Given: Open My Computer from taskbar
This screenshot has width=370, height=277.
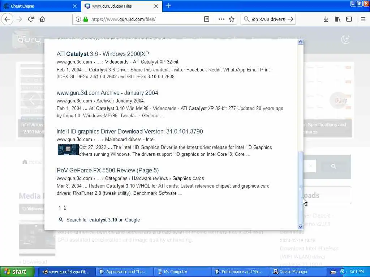Looking at the screenshot, I should pos(182,272).
